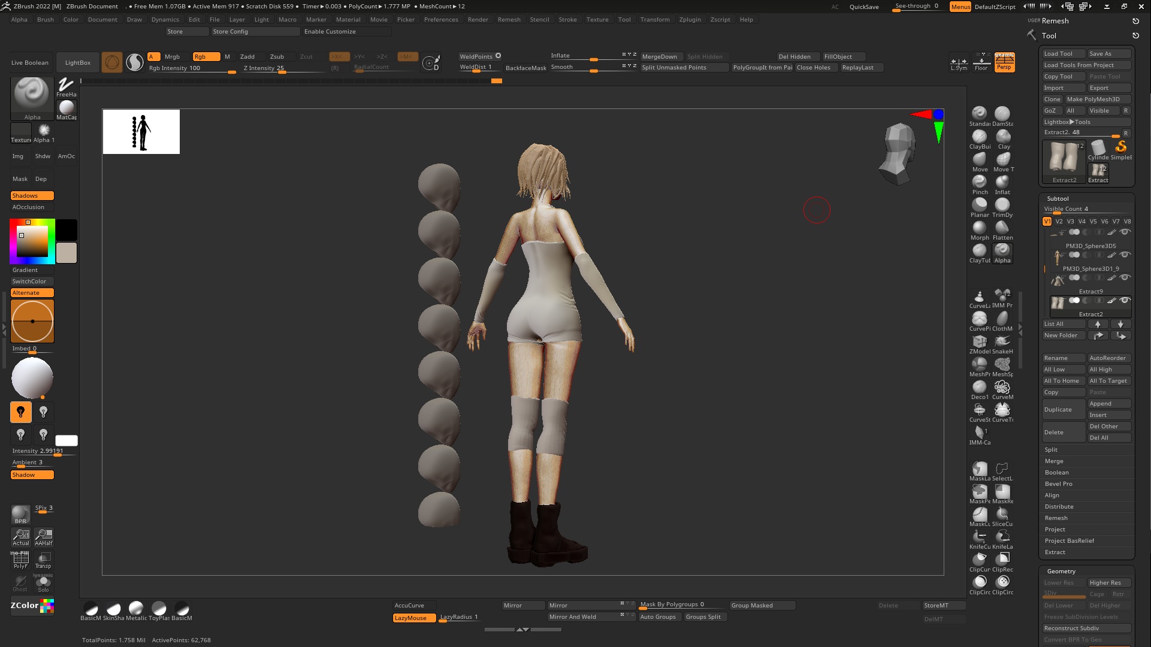The height and width of the screenshot is (647, 1151).
Task: Pick the Flatten brush icon
Action: [x=1002, y=228]
